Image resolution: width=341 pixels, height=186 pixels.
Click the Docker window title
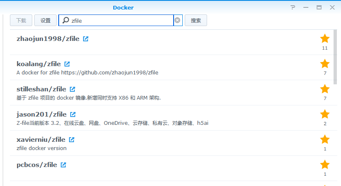click(123, 7)
